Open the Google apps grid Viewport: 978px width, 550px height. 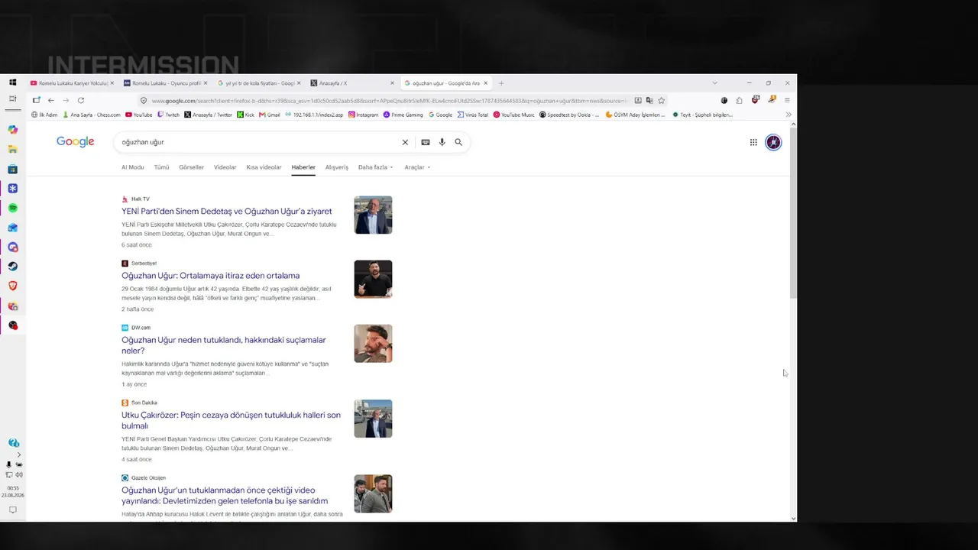(753, 142)
